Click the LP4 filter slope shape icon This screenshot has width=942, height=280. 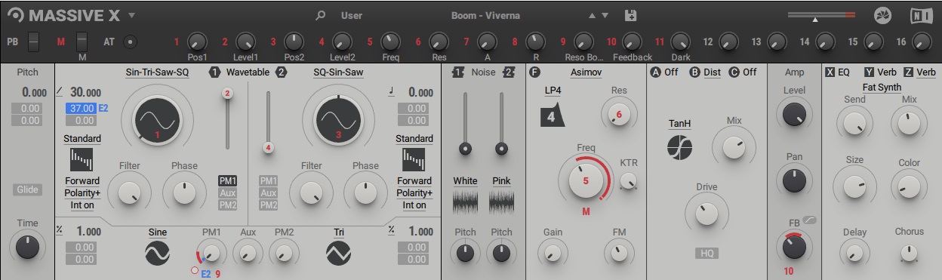point(553,116)
